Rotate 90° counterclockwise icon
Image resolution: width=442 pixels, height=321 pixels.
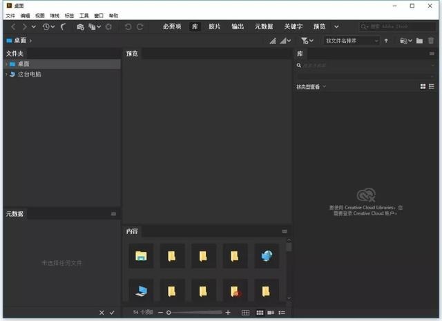pyautogui.click(x=128, y=27)
